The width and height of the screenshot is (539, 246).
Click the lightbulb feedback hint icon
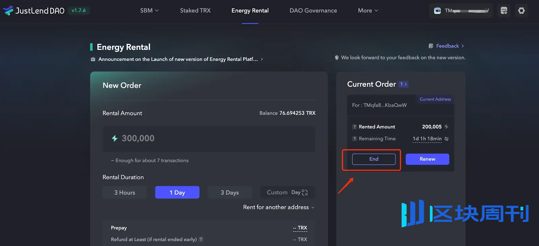(337, 58)
